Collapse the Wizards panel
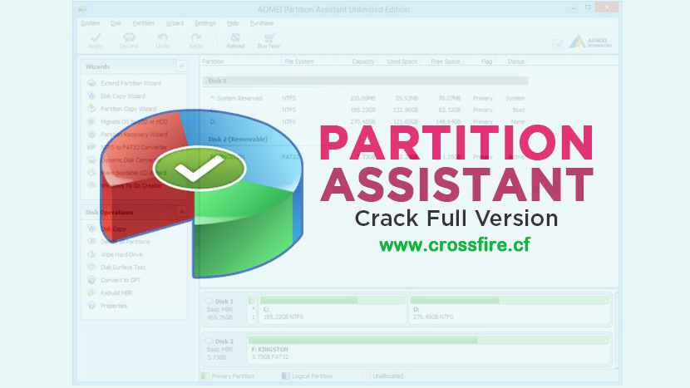690x388 pixels. tap(181, 66)
